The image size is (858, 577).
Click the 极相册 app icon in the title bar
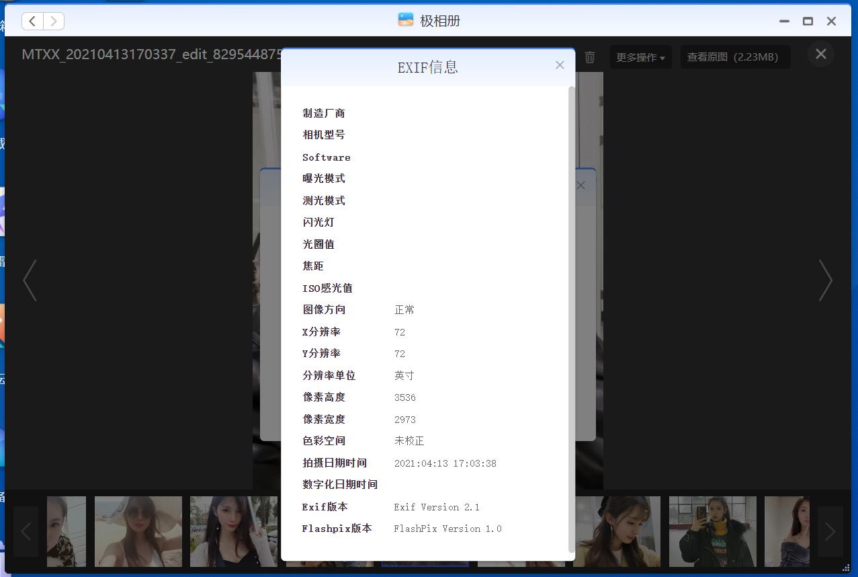coord(405,20)
